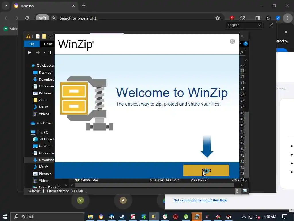
Task: Go forward in File Explorer navigation
Action: click(38, 52)
